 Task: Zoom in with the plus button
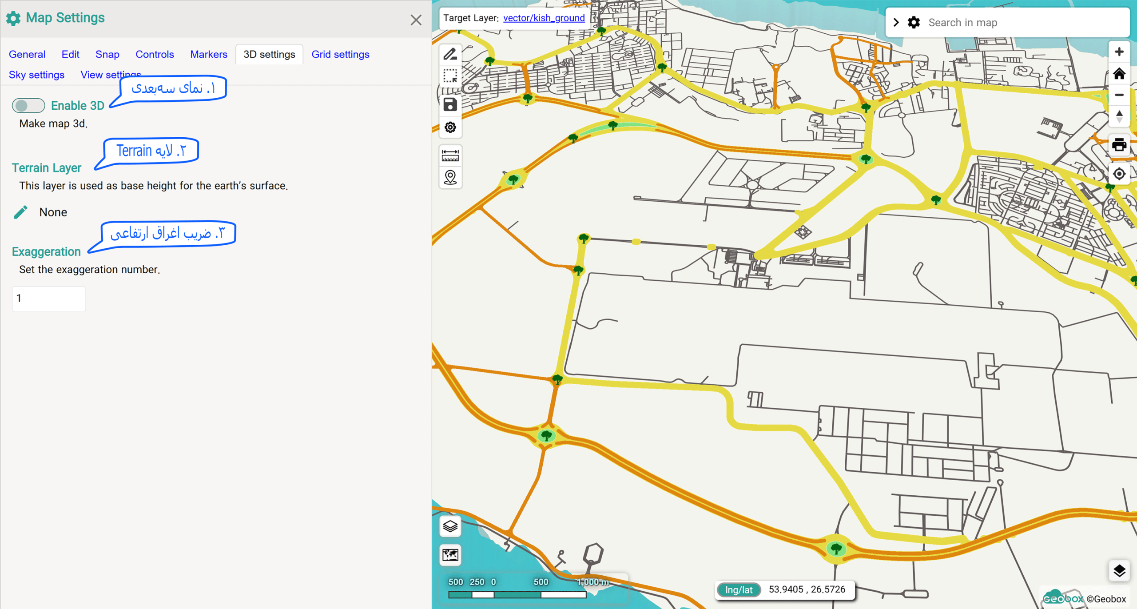tap(1119, 52)
